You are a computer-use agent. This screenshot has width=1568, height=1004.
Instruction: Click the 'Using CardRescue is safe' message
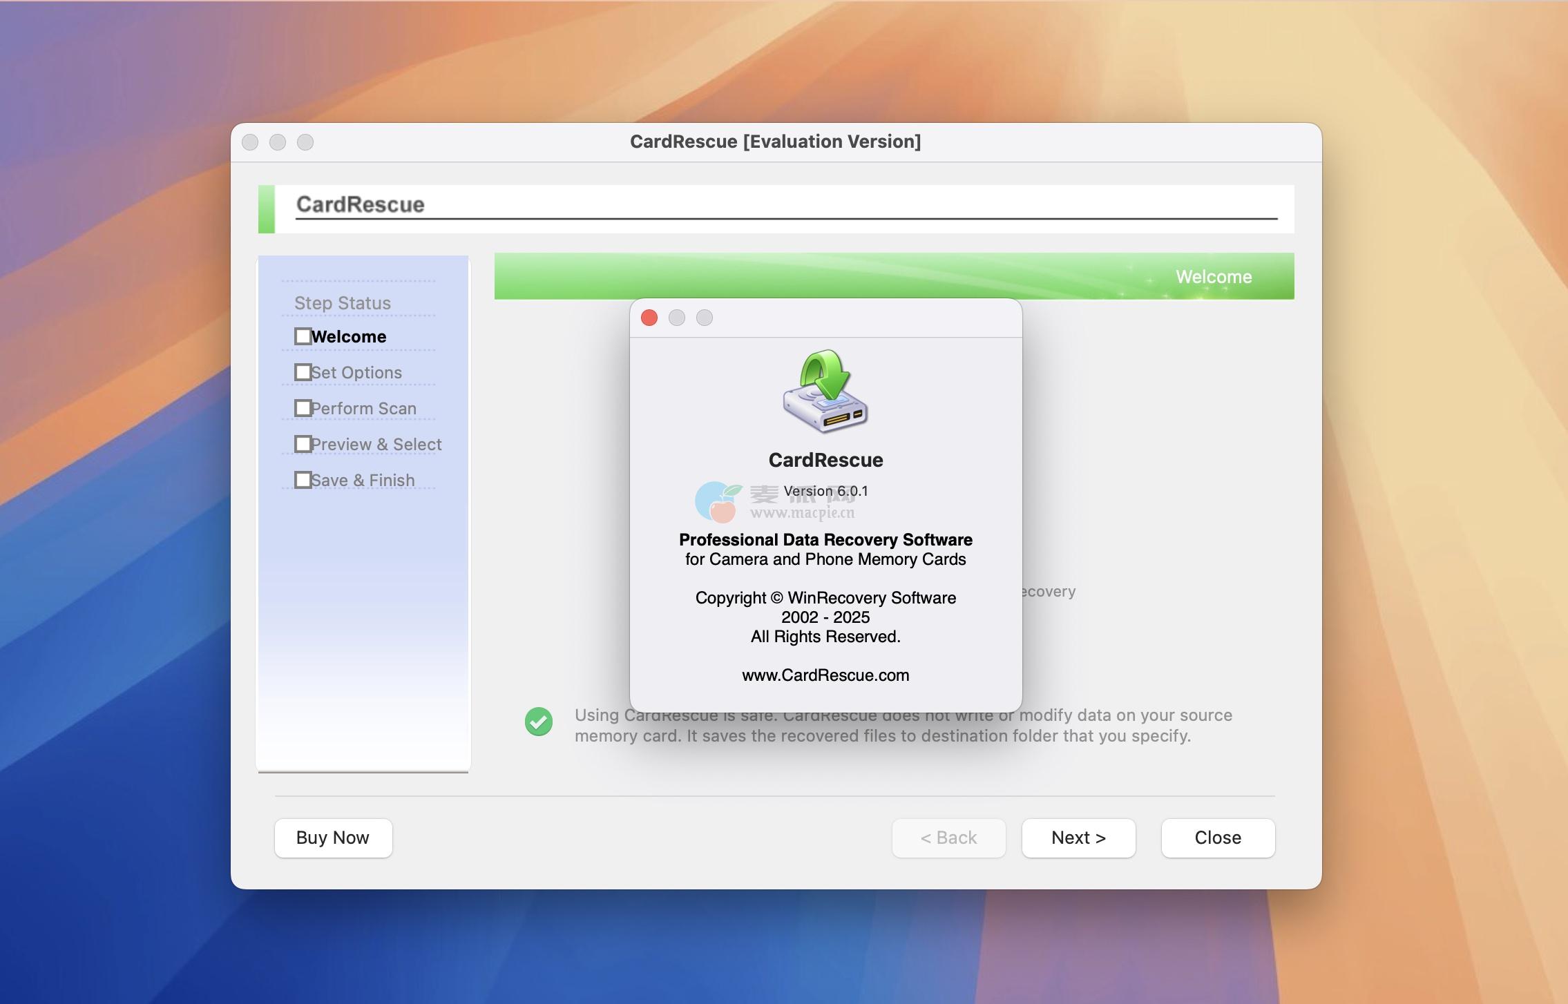[903, 726]
